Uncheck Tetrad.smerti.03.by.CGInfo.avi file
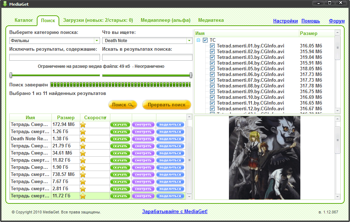This screenshot has width=350, height=222. pyautogui.click(x=212, y=57)
